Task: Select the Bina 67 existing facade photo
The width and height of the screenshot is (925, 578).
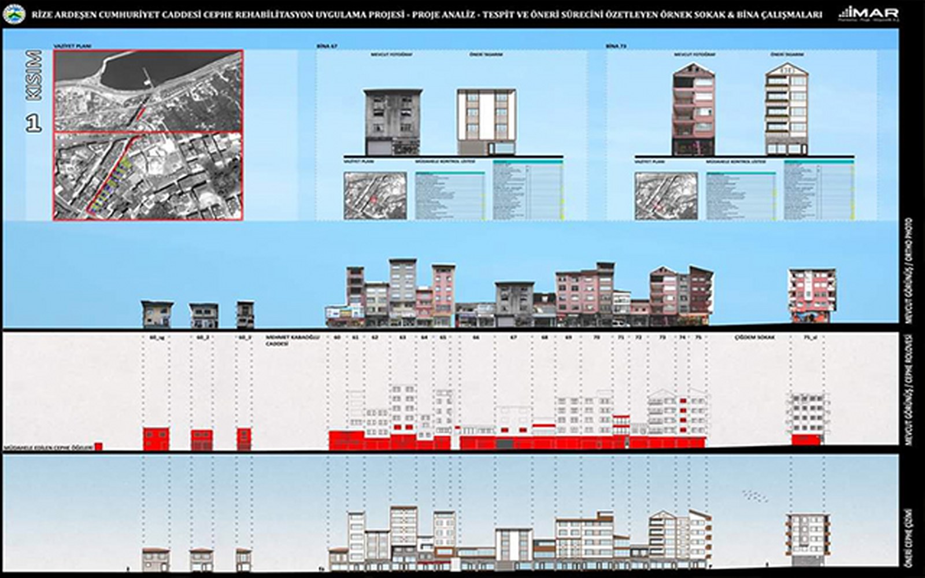Action: [x=393, y=122]
